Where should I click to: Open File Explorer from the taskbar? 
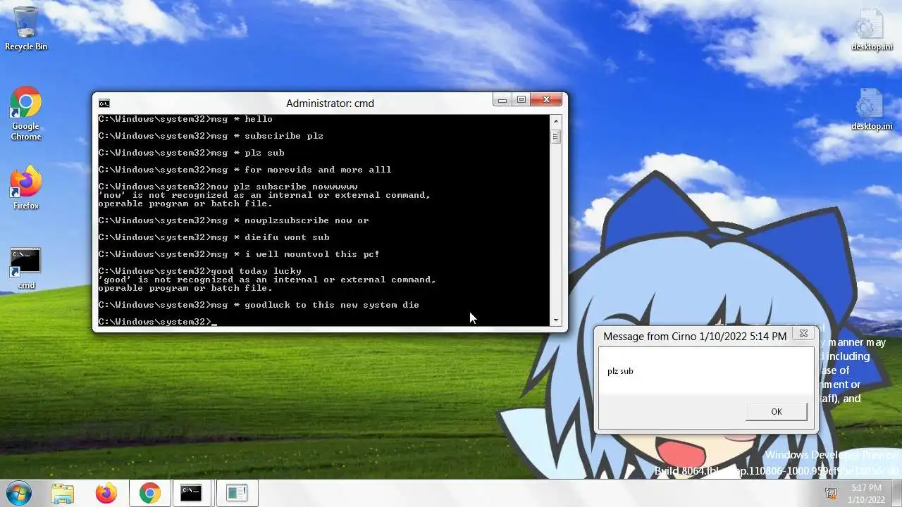[63, 493]
